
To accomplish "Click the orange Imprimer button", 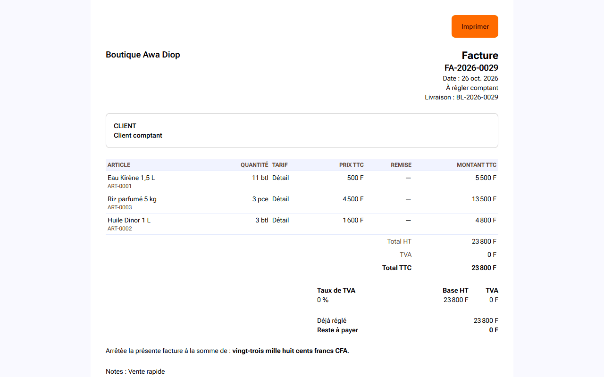I will point(475,26).
